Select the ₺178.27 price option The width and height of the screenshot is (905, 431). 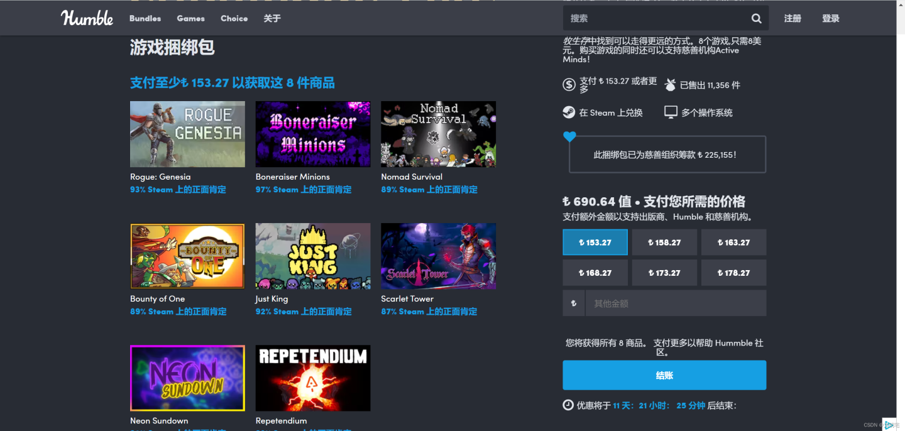tap(733, 273)
